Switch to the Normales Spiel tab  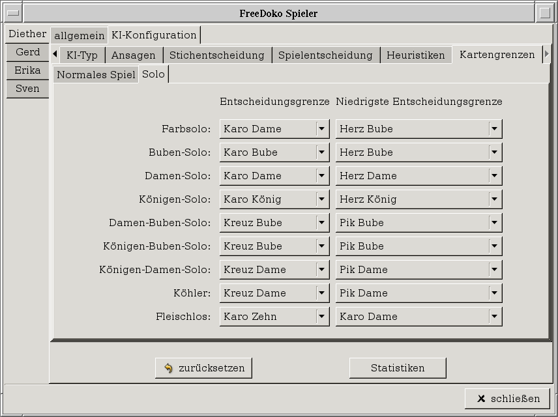click(x=96, y=75)
